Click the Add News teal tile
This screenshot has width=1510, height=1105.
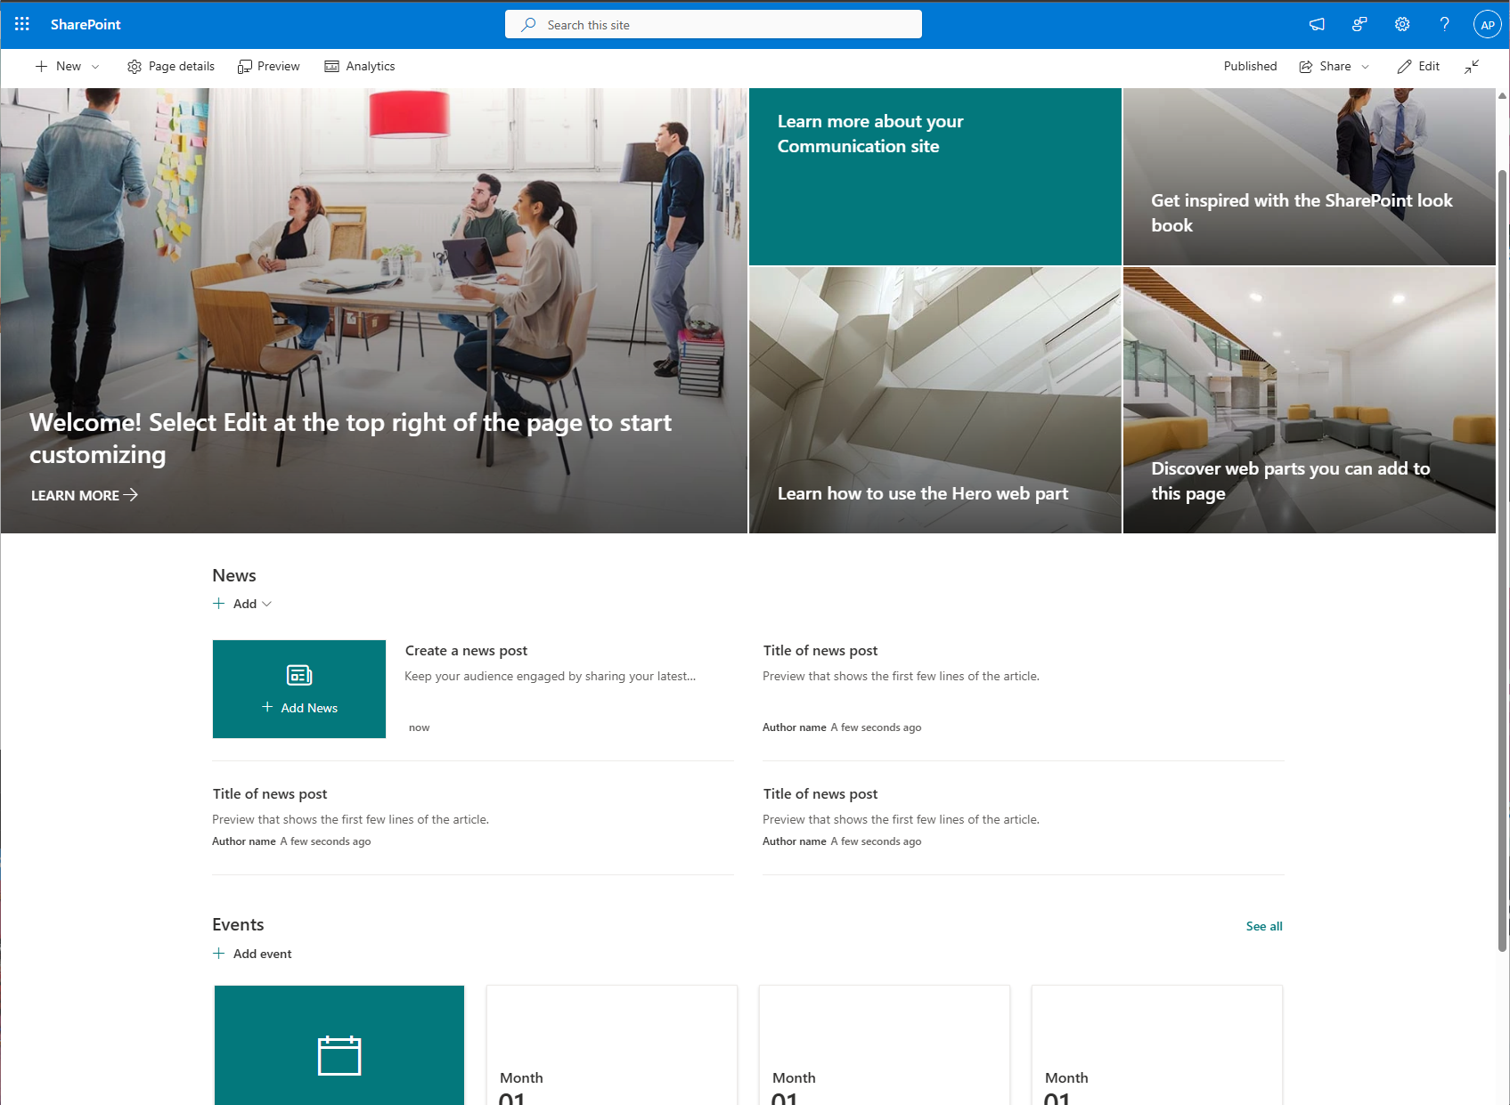pyautogui.click(x=298, y=688)
